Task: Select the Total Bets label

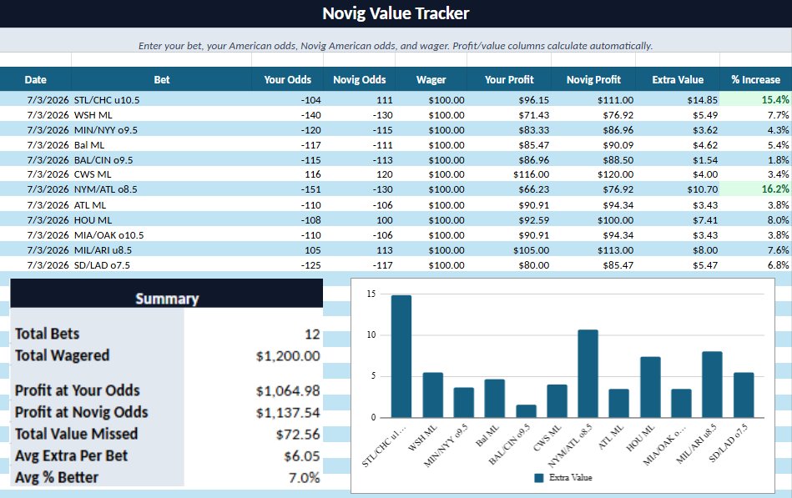Action: pyautogui.click(x=47, y=334)
